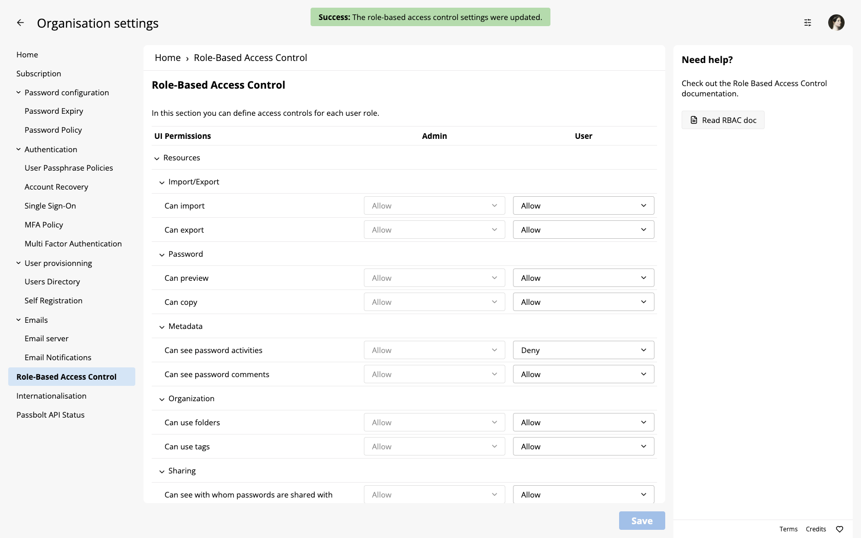Collapse the User provisionning sidebar chevron
861x538 pixels.
pyautogui.click(x=18, y=263)
